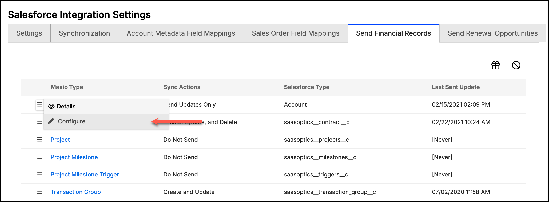Open hamburger menu beside Project Milestone
Screen dimensions: 549x202
point(40,157)
